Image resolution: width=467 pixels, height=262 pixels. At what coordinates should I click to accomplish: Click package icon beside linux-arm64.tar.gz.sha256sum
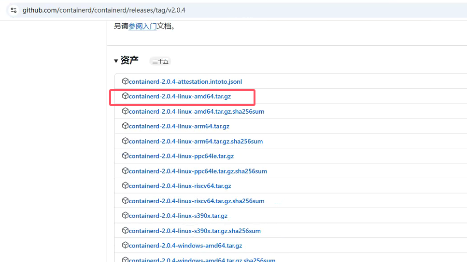(x=125, y=141)
